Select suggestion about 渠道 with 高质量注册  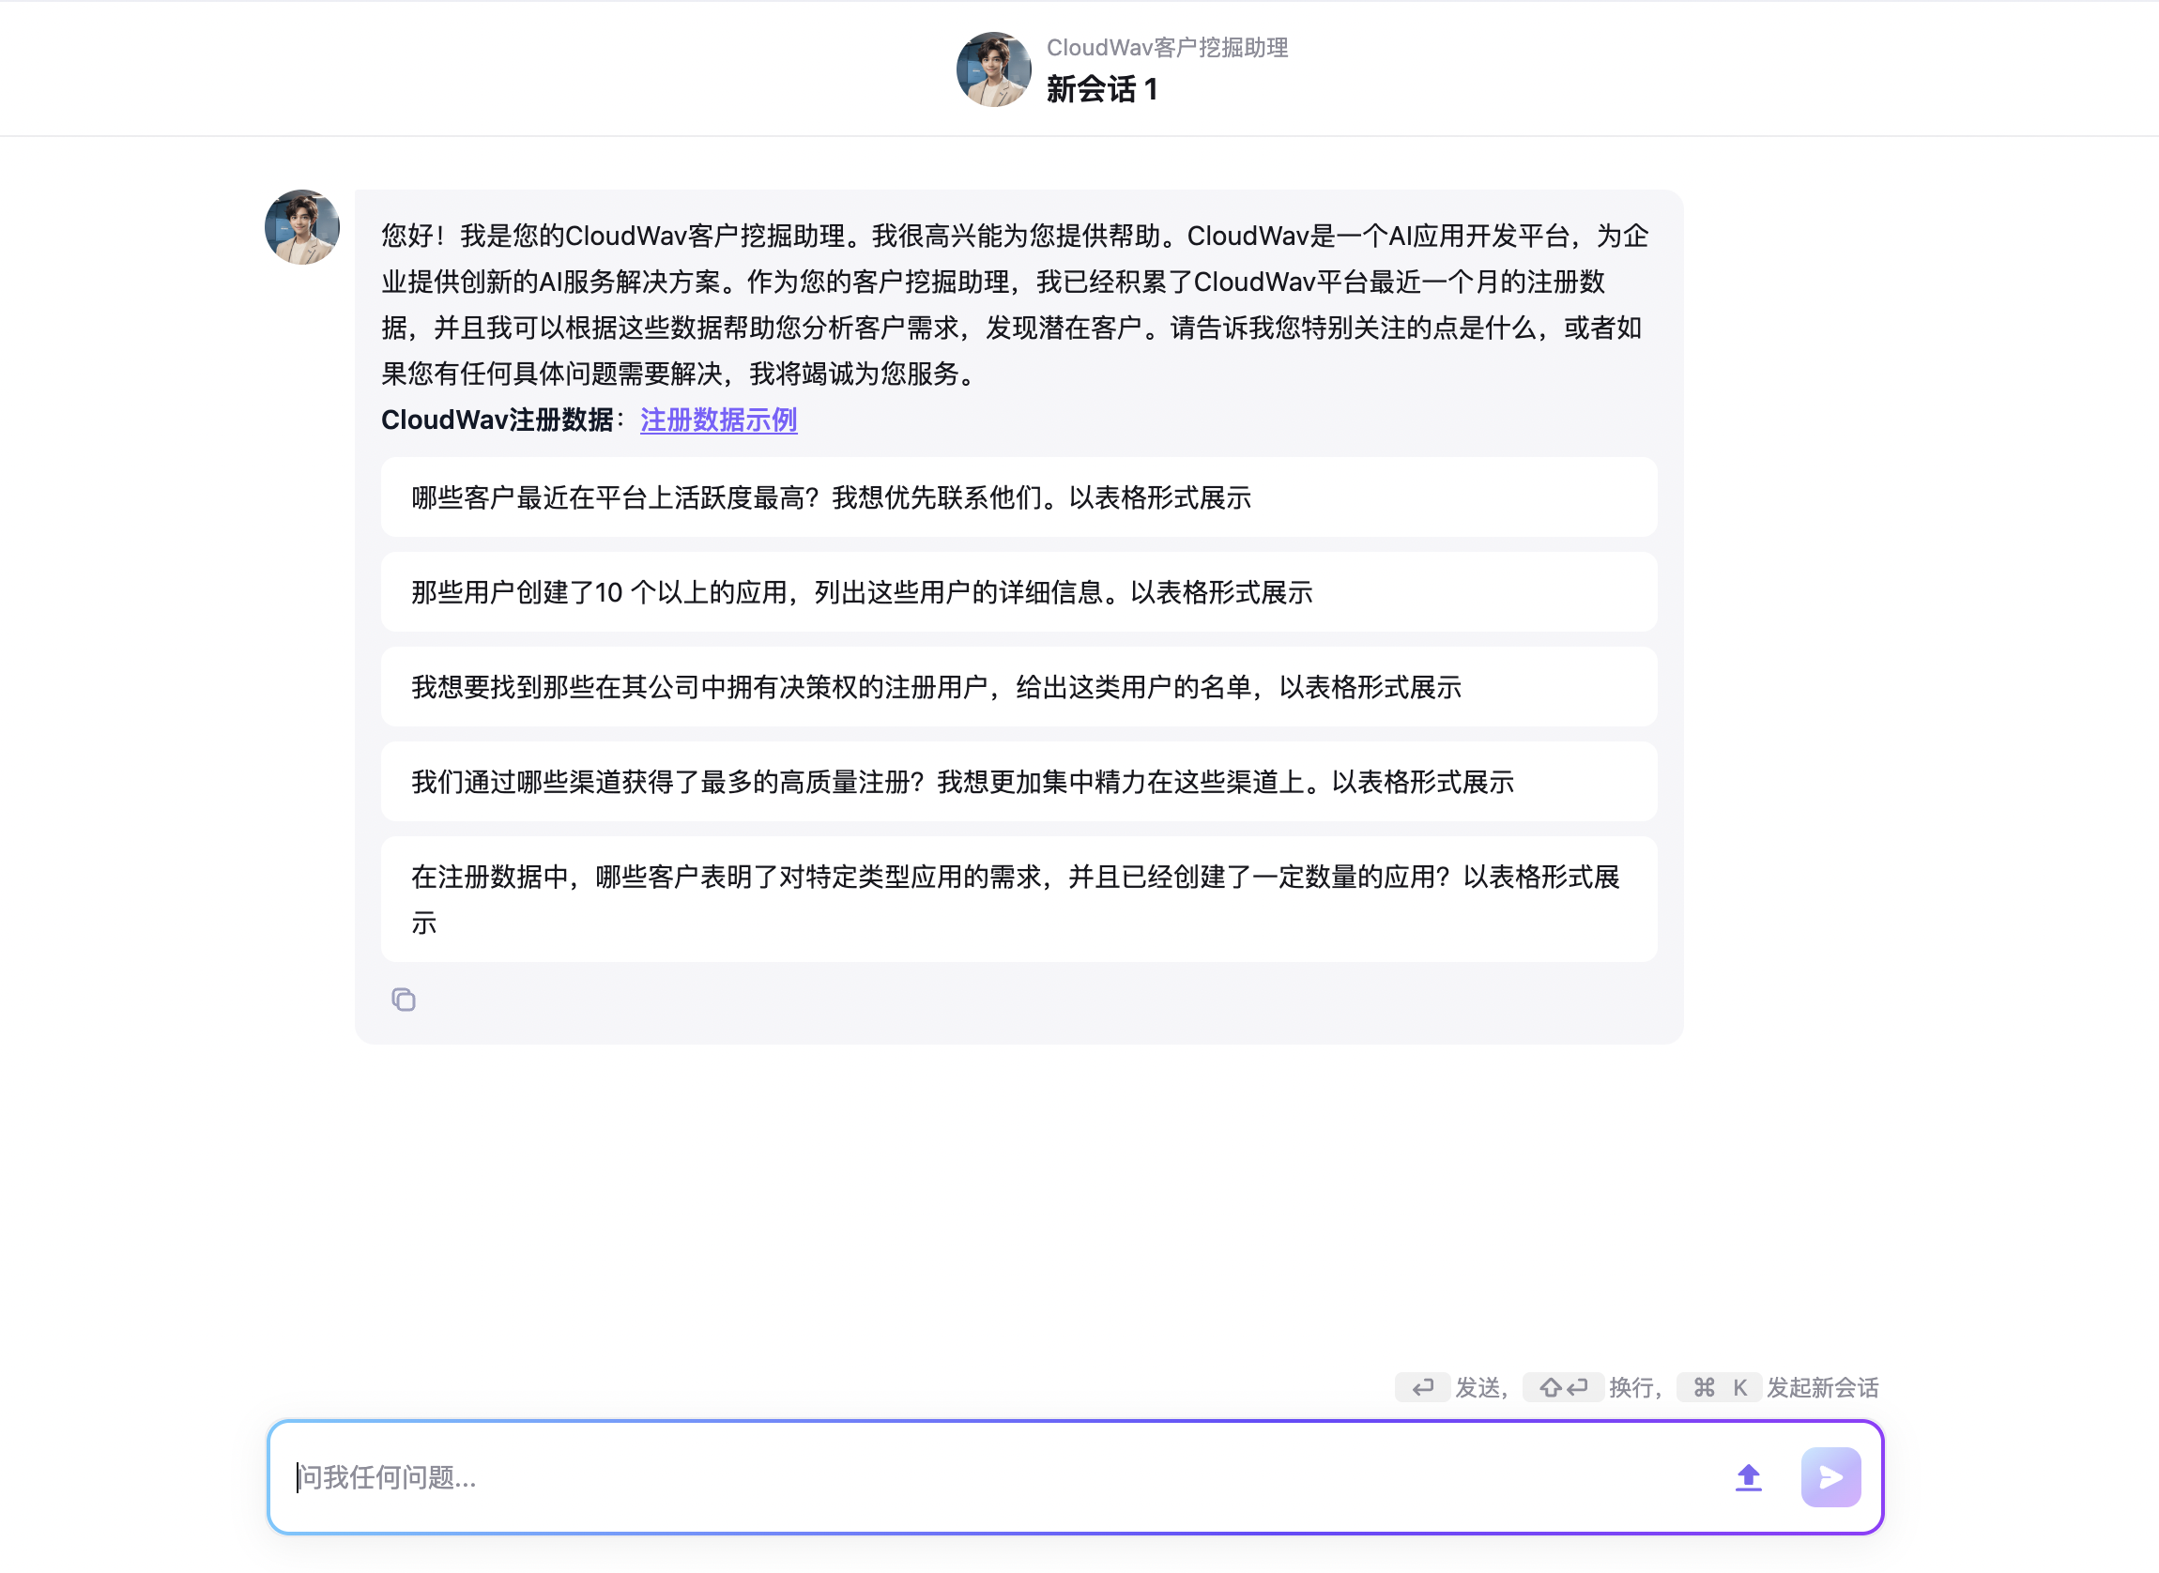pyautogui.click(x=1019, y=782)
